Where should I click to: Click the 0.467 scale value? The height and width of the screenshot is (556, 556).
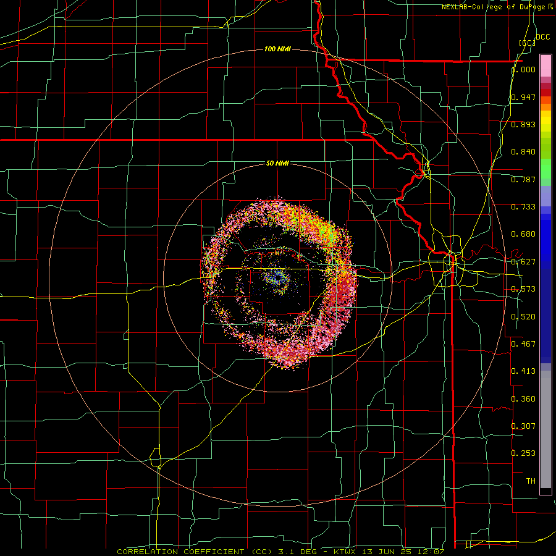pyautogui.click(x=523, y=343)
